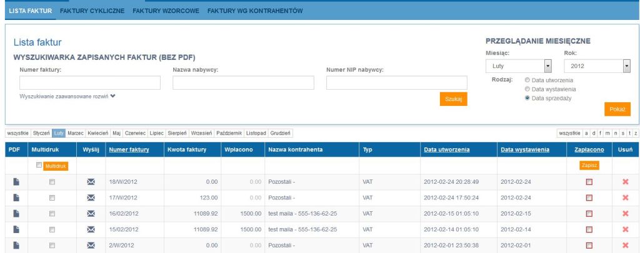Tick Multidruk checkbox for invoice 18/W/2012
640x253 pixels.
point(52,182)
